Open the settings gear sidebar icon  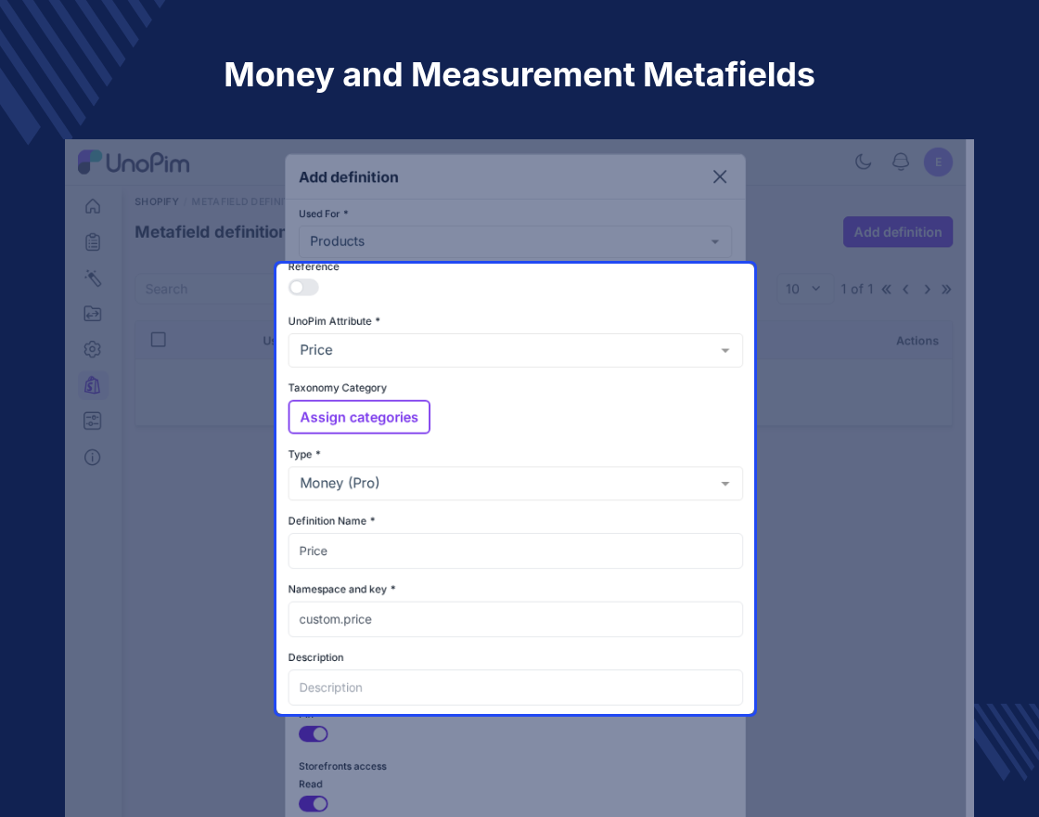coord(93,349)
